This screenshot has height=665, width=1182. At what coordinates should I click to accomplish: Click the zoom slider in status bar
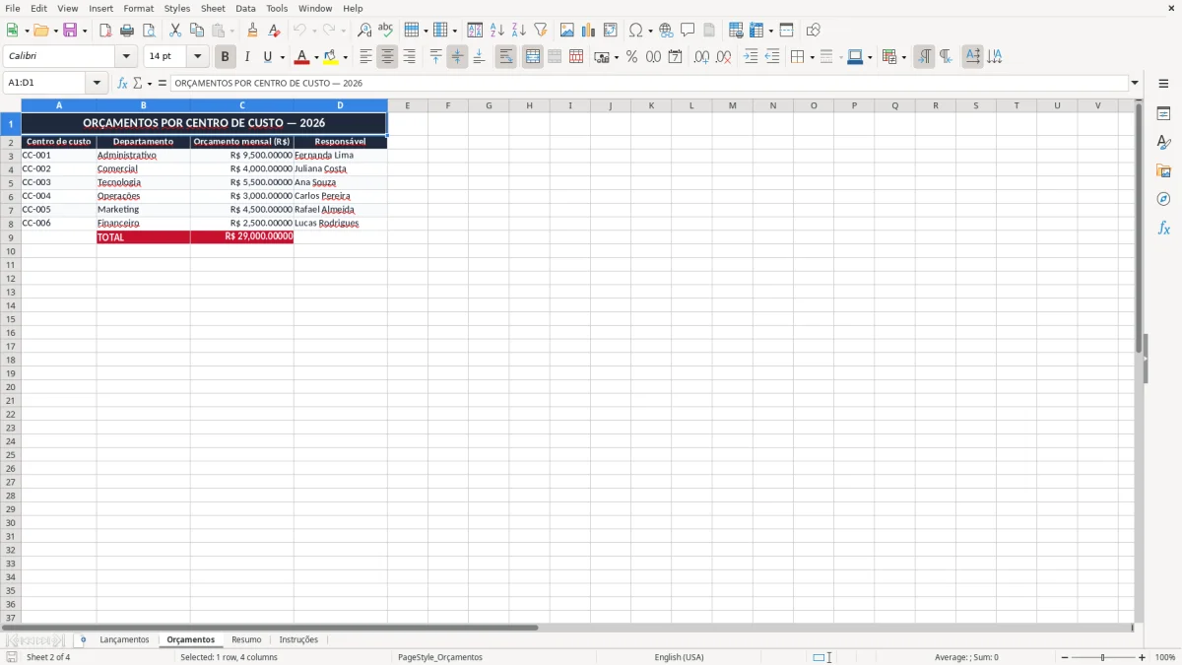pos(1103,657)
